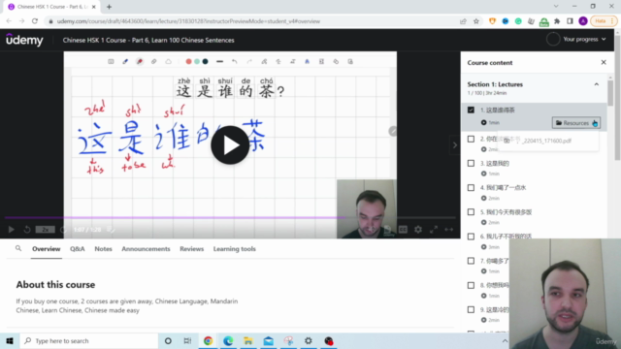621x349 pixels.
Task: Click the taskbar search box
Action: pyautogui.click(x=88, y=340)
